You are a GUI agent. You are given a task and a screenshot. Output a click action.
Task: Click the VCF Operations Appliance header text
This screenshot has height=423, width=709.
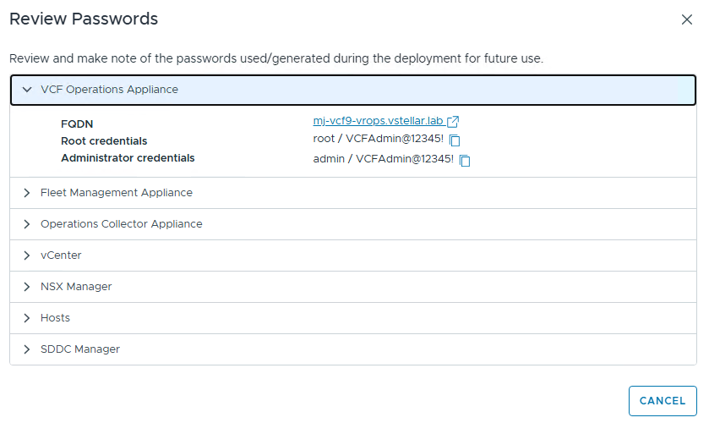109,90
